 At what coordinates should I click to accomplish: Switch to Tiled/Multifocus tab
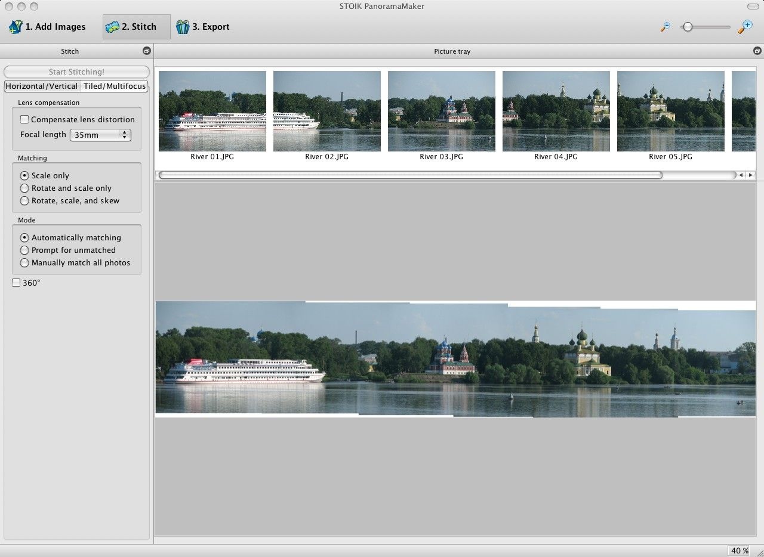coord(115,86)
